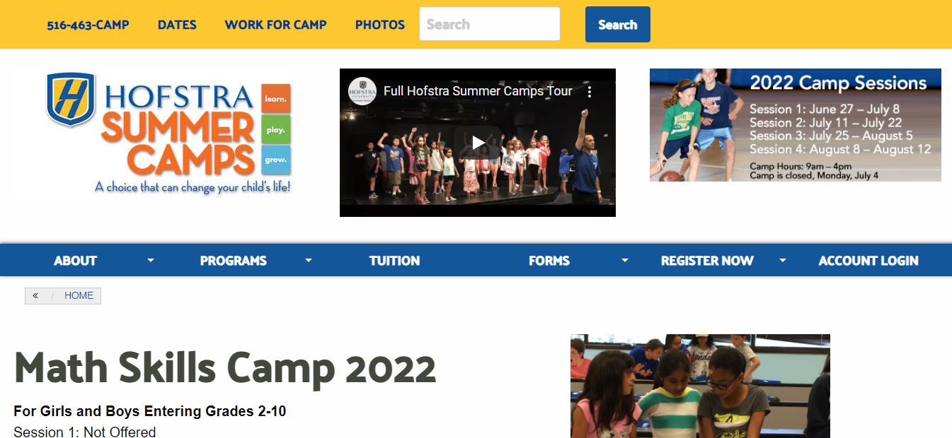Click the Hofstra channel logo in video

click(362, 91)
